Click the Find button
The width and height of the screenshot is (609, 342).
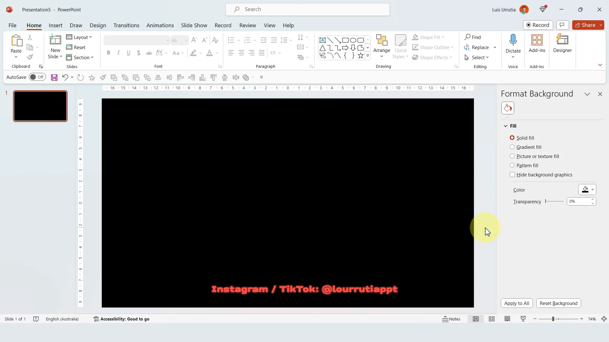[473, 37]
